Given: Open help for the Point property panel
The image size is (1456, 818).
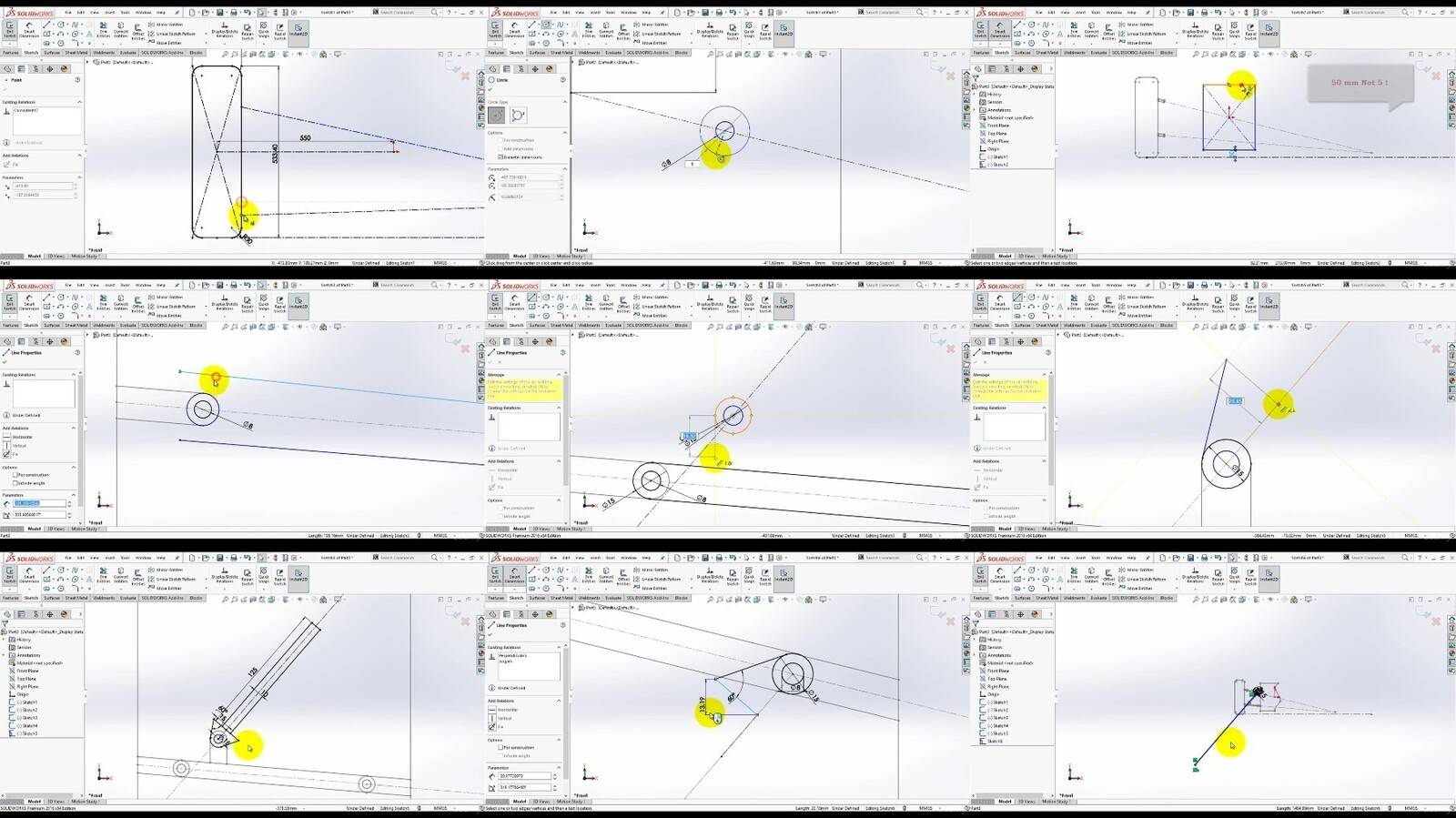Looking at the screenshot, I should pos(77,80).
